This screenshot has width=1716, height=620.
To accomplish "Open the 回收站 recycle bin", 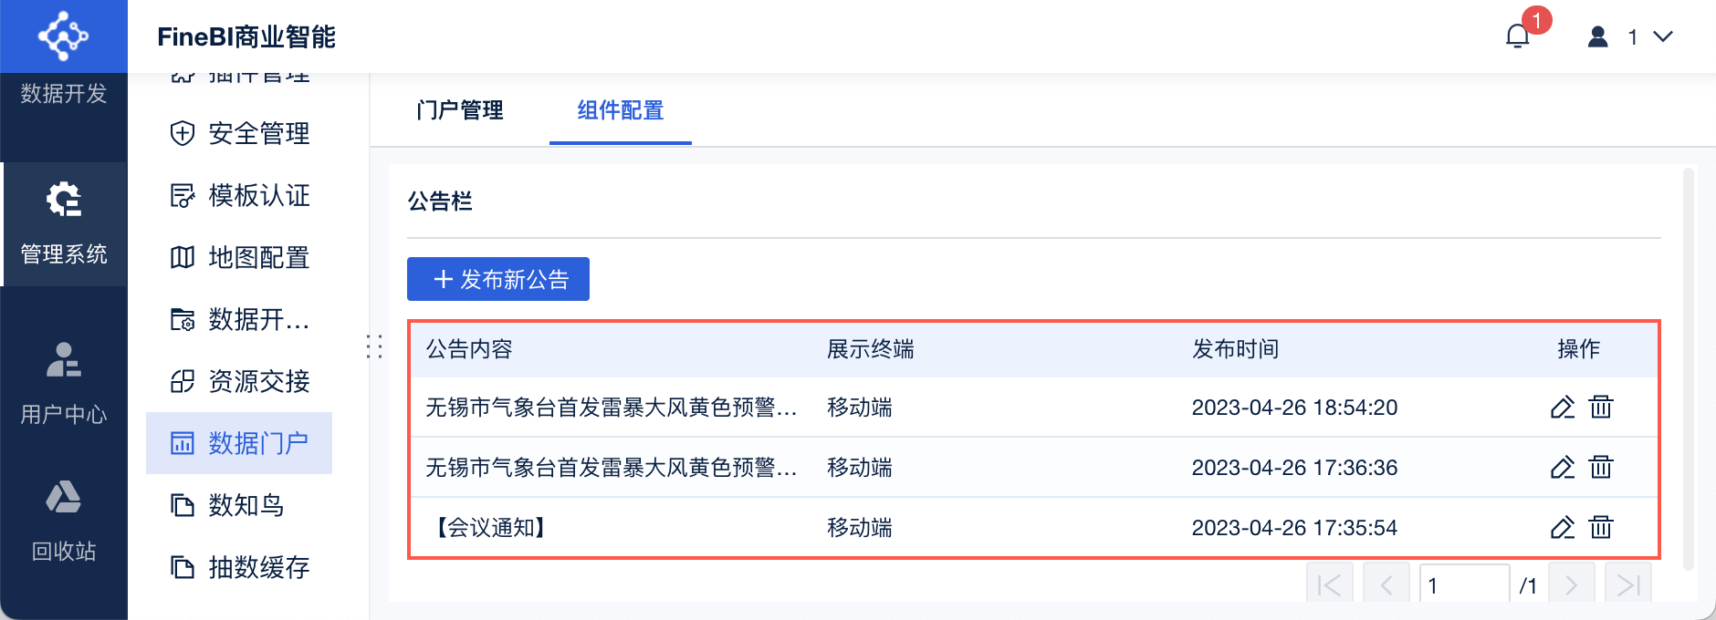I will point(64,520).
